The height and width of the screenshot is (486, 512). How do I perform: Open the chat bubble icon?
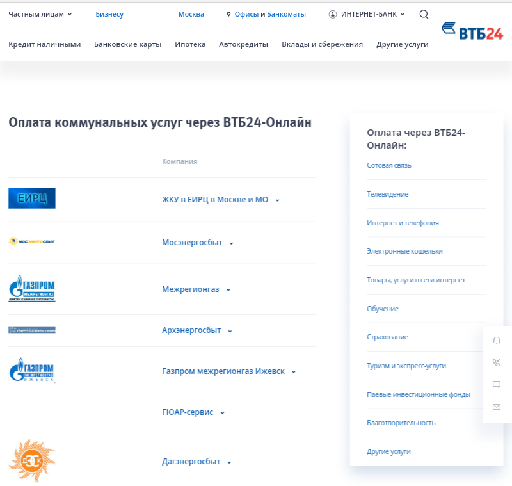pos(497,385)
